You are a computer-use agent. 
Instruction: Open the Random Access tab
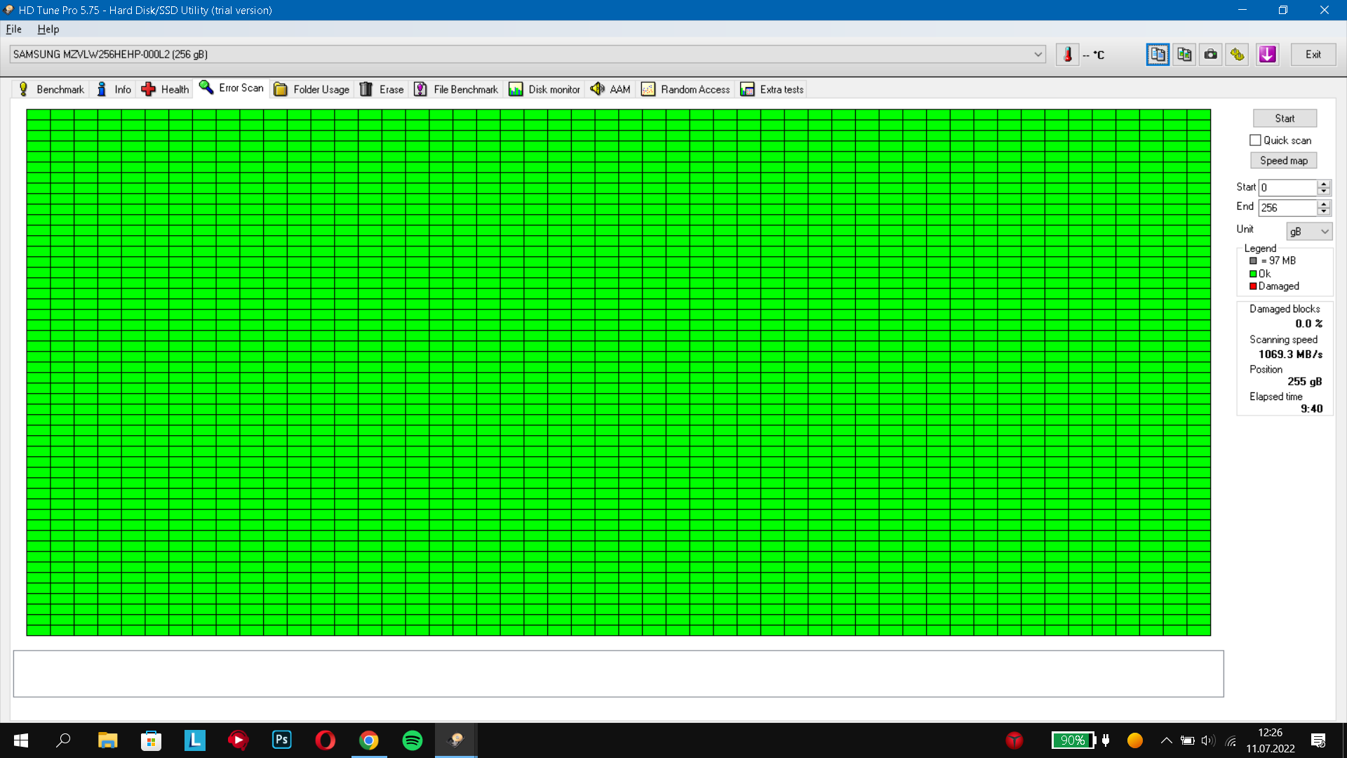685,89
